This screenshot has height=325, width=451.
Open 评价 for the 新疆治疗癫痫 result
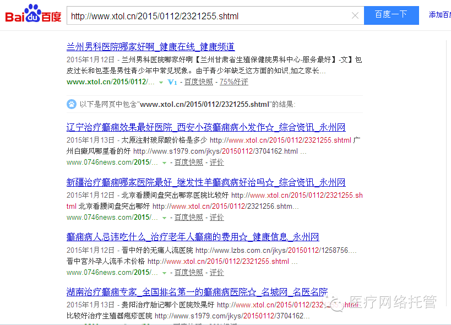(216, 218)
